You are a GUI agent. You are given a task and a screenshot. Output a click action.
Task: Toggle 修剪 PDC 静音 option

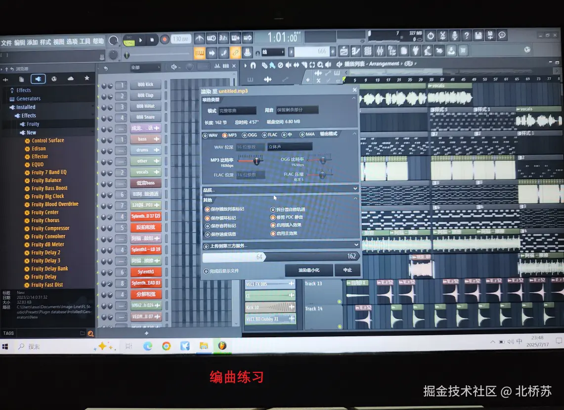(273, 218)
